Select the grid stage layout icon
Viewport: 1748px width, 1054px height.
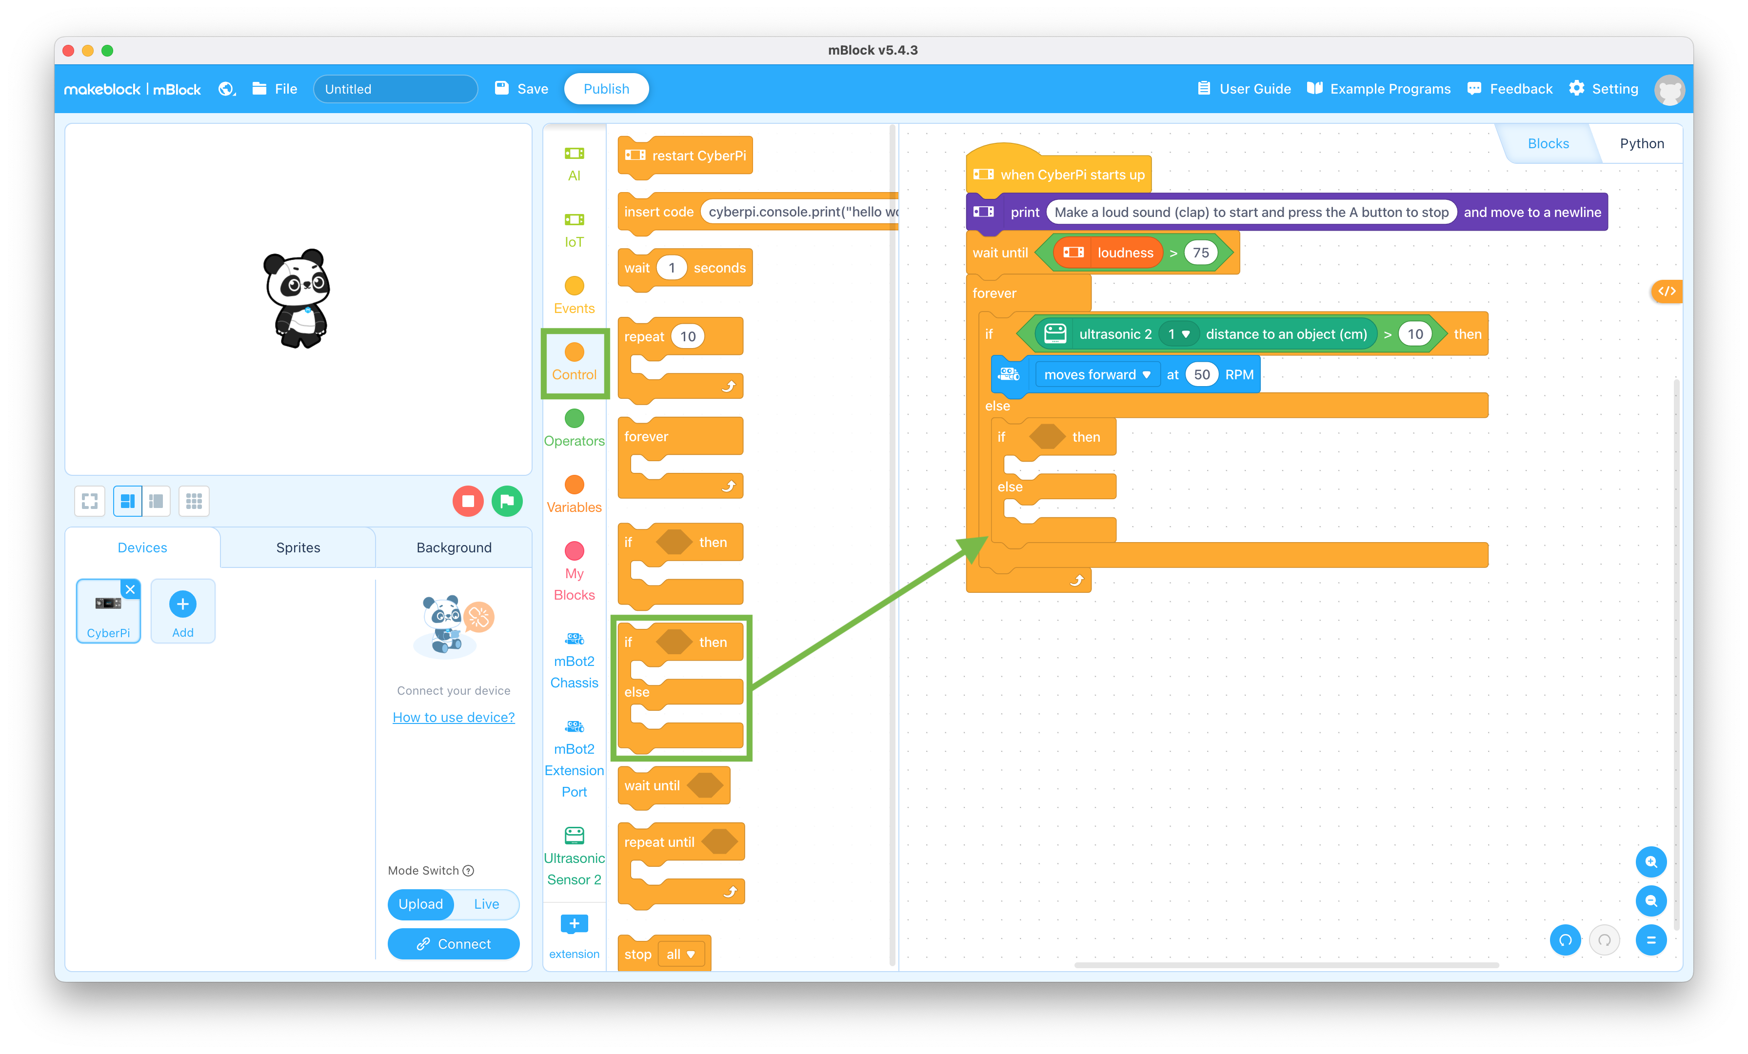coord(194,501)
